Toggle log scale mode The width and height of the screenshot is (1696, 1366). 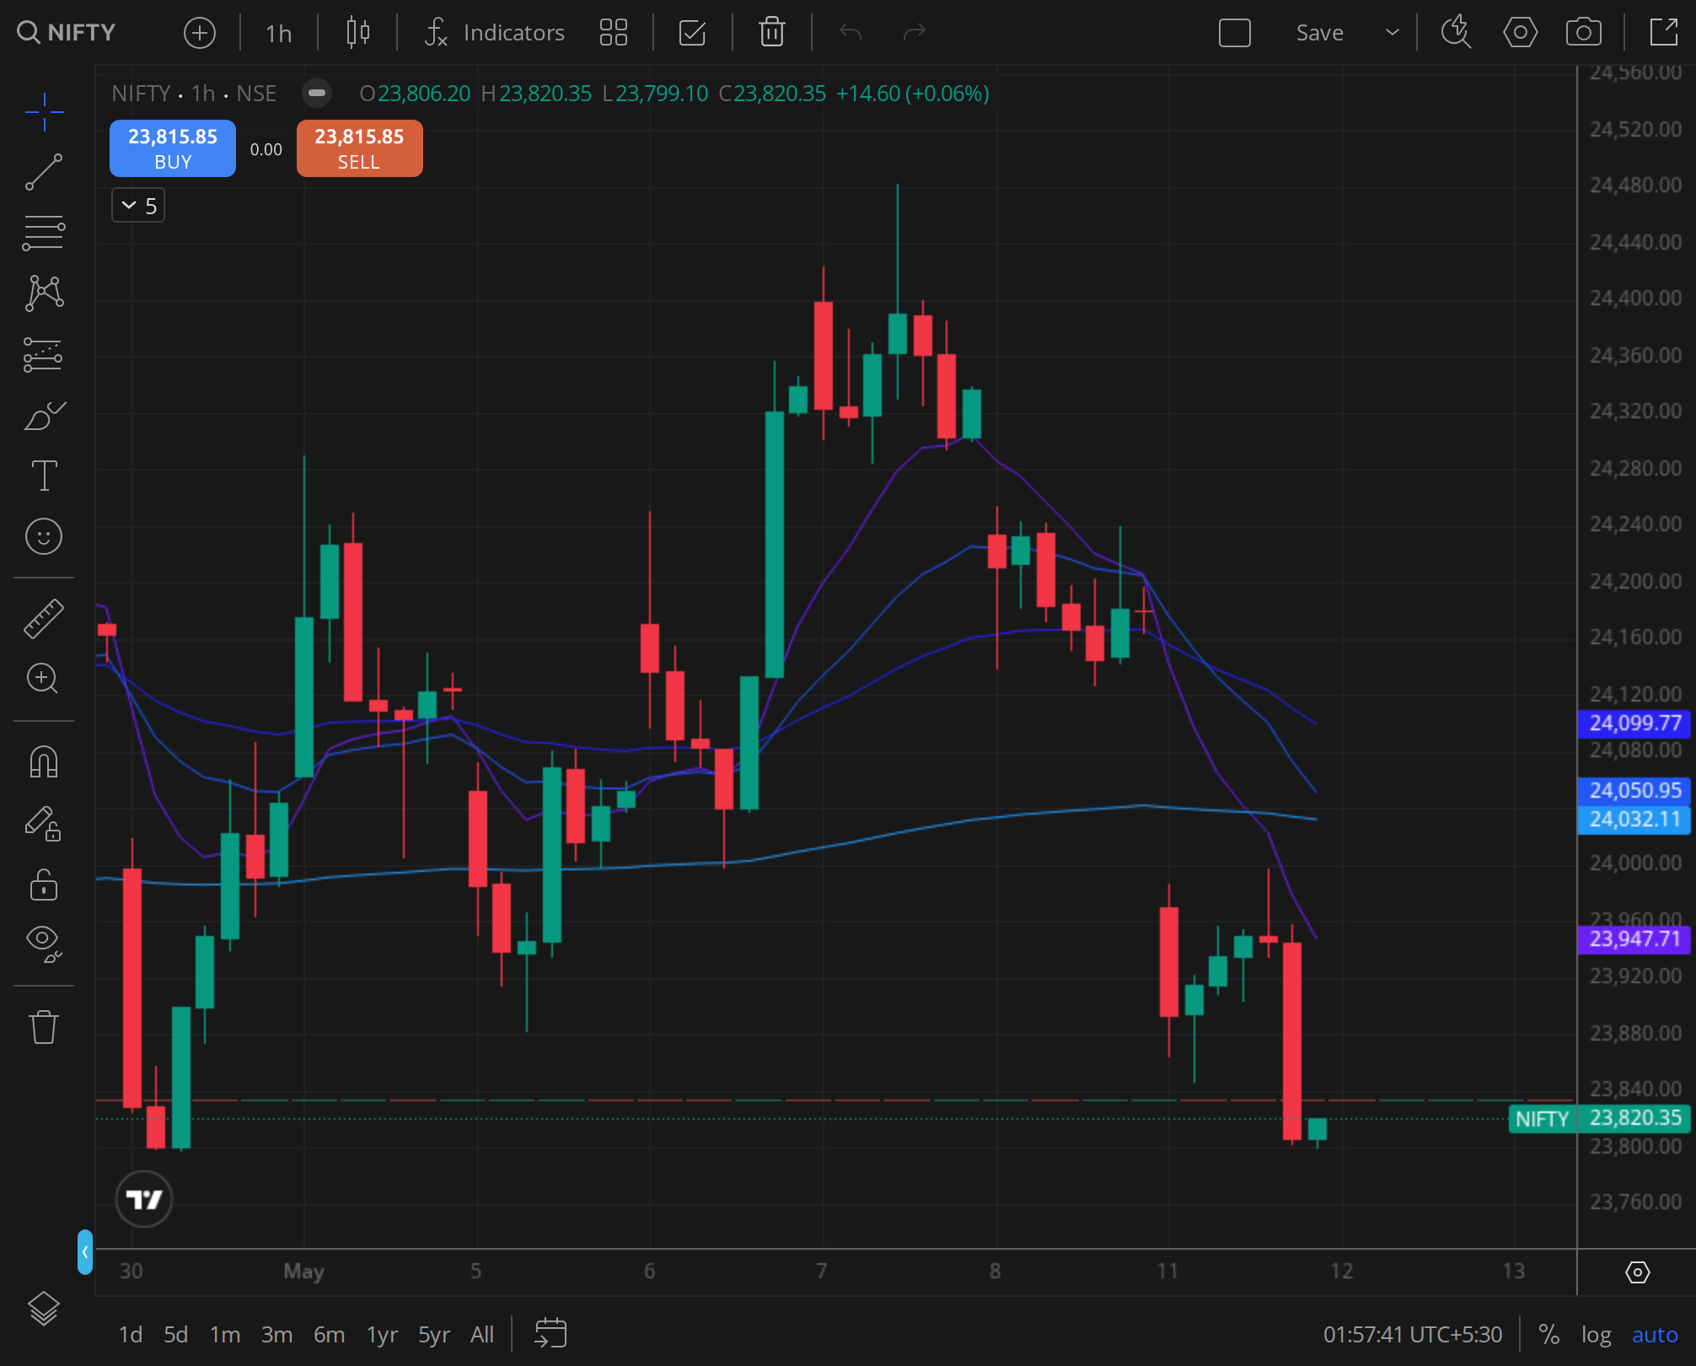point(1596,1335)
